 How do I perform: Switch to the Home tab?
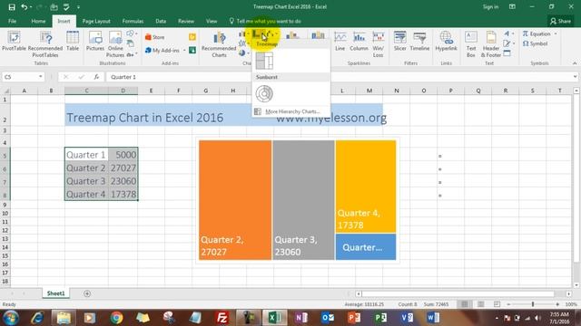coord(38,21)
